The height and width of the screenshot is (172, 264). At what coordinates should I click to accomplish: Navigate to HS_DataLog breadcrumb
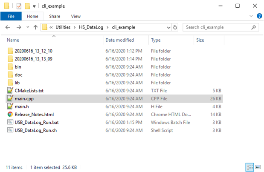point(91,27)
